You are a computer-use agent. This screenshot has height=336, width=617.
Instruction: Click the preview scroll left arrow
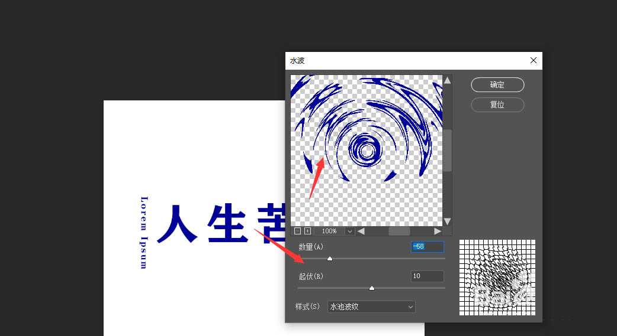(x=361, y=231)
